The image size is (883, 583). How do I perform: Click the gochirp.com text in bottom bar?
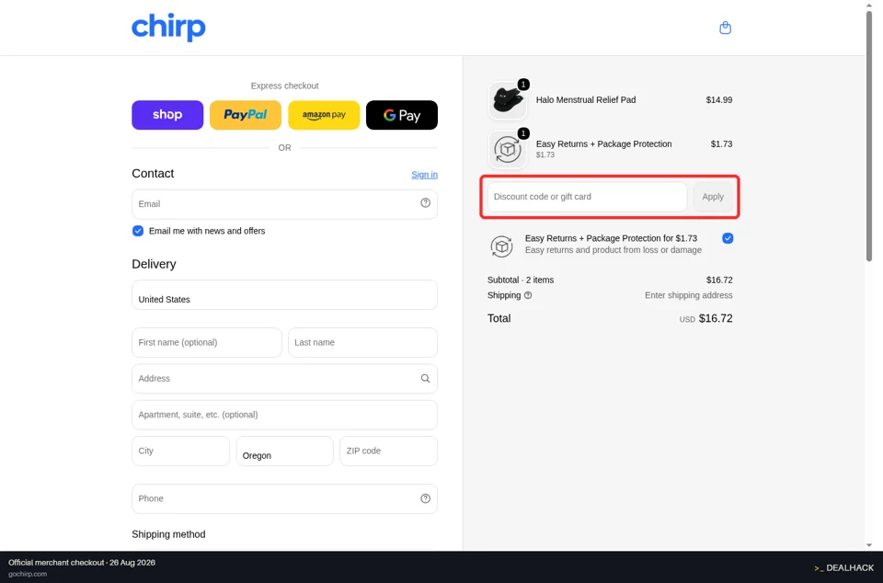tap(28, 574)
